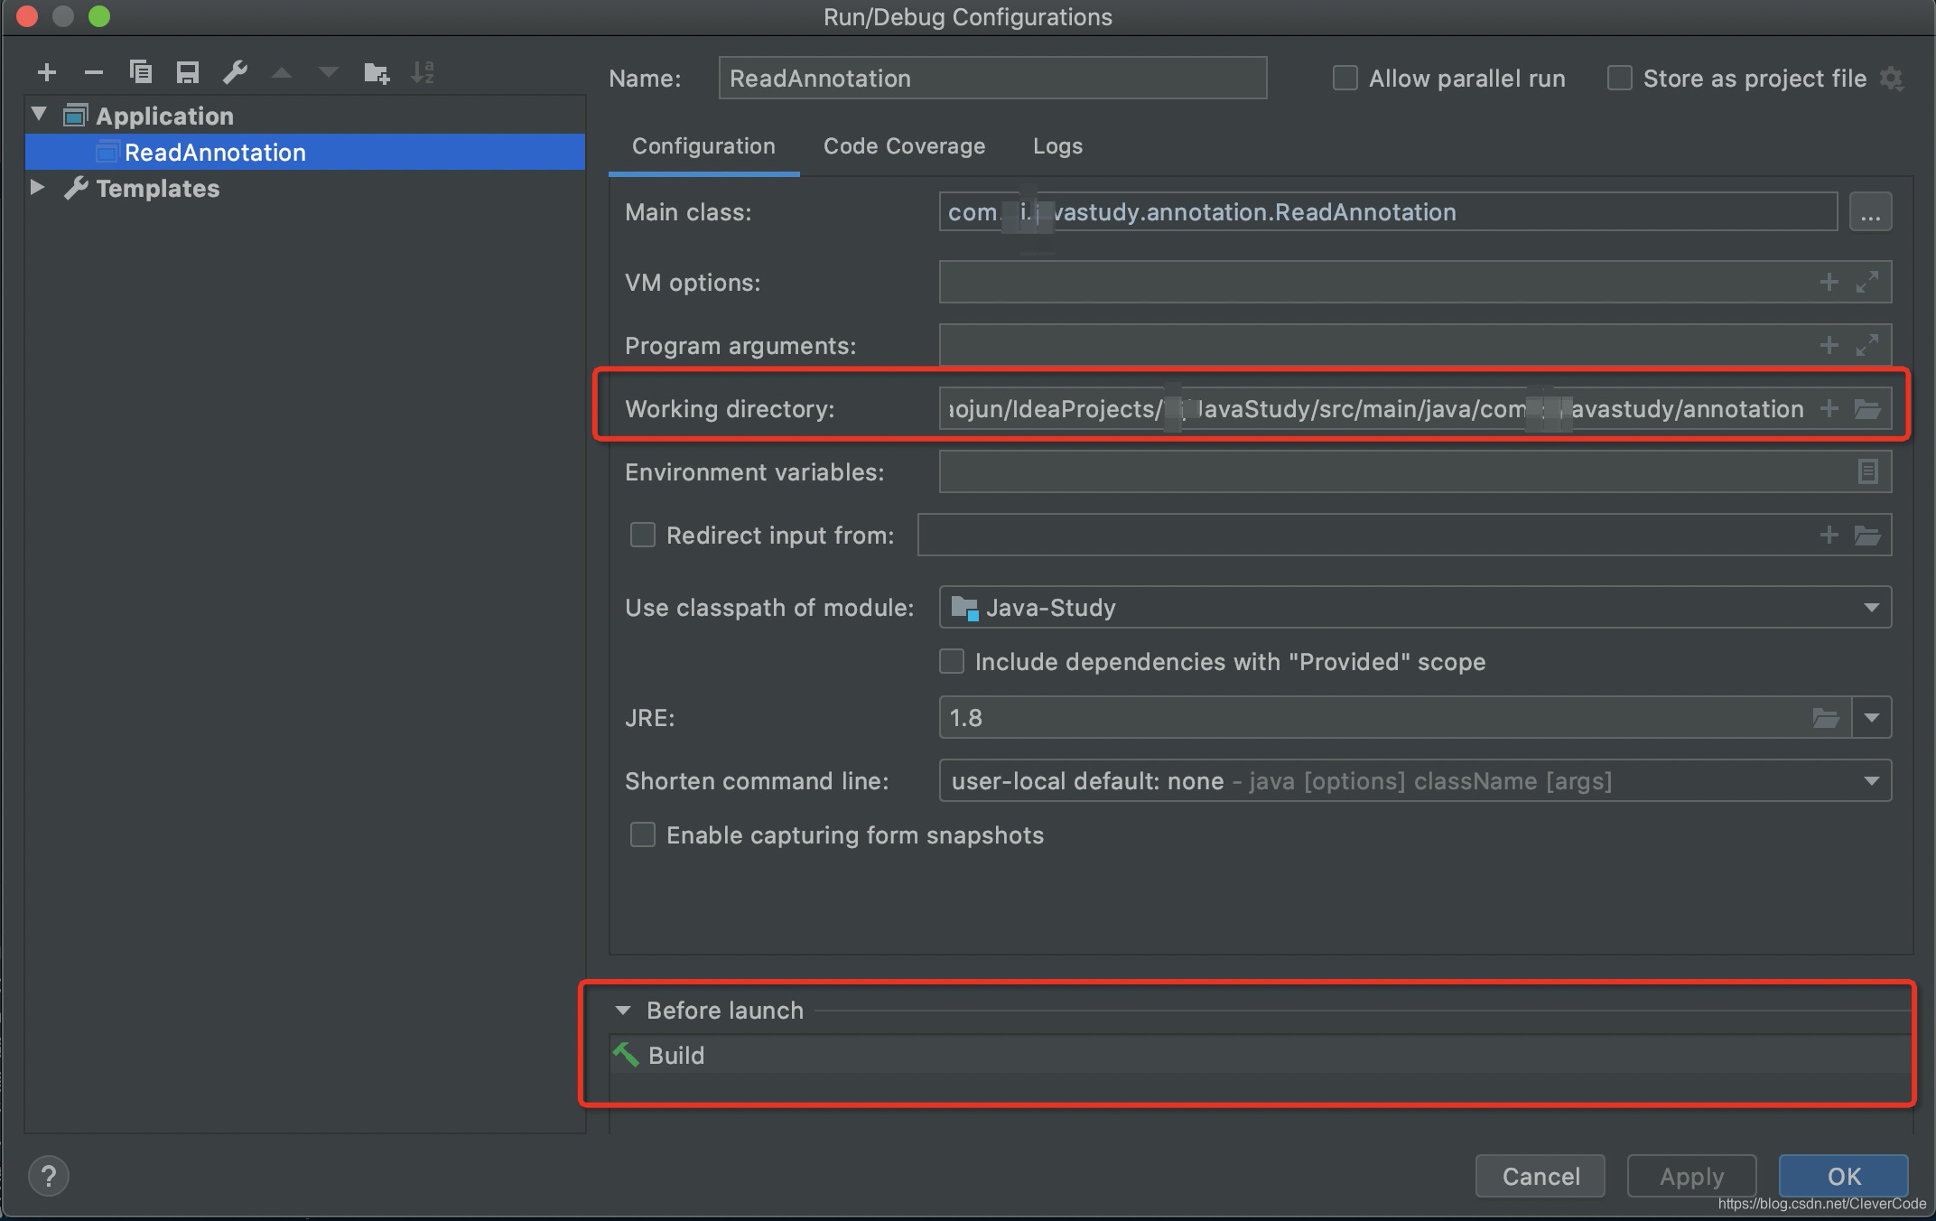This screenshot has height=1221, width=1936.
Task: Click the Copy Configuration icon
Action: click(x=140, y=72)
